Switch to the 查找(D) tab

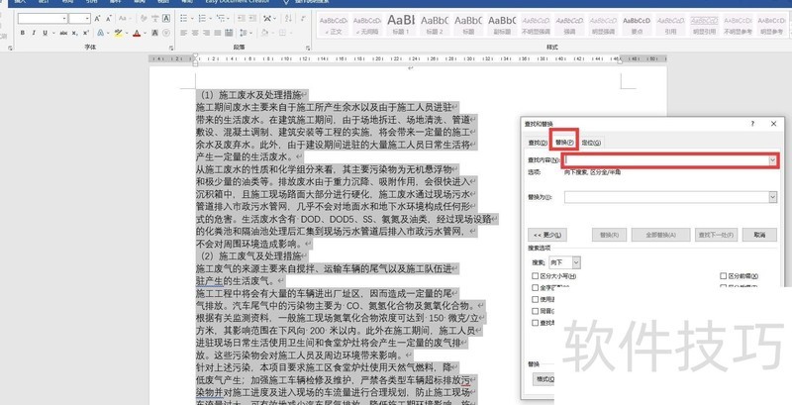click(538, 143)
